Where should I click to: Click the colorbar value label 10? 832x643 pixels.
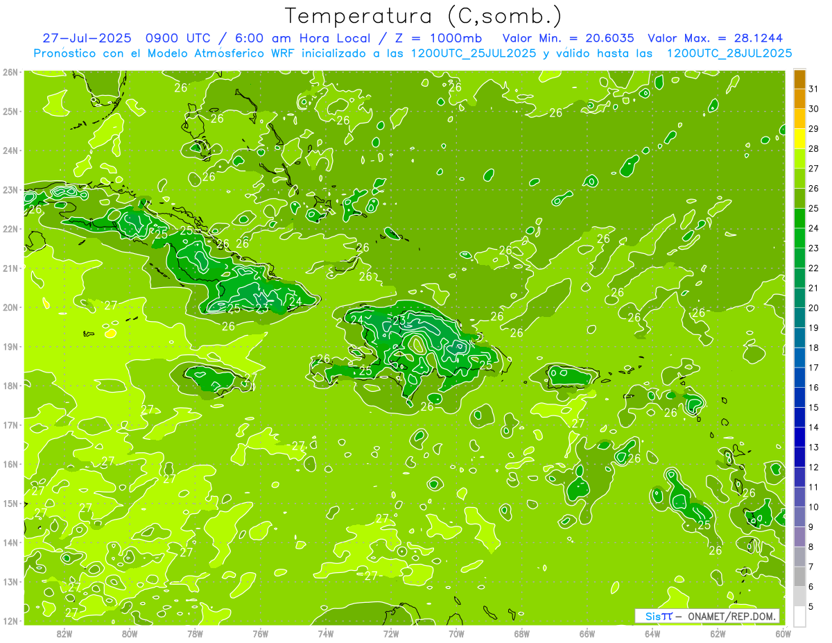pos(813,507)
